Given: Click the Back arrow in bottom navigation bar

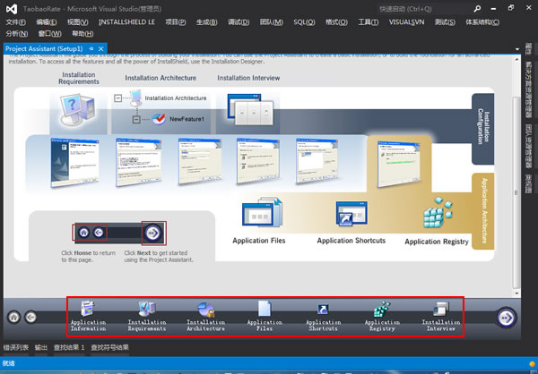Looking at the screenshot, I should pyautogui.click(x=30, y=317).
